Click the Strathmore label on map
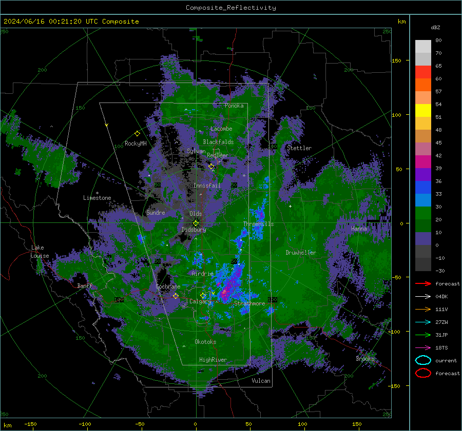 (x=249, y=303)
